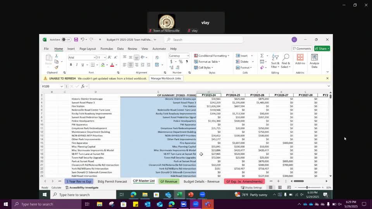
Task: Open the Arial font name dropdown
Action: [95, 58]
